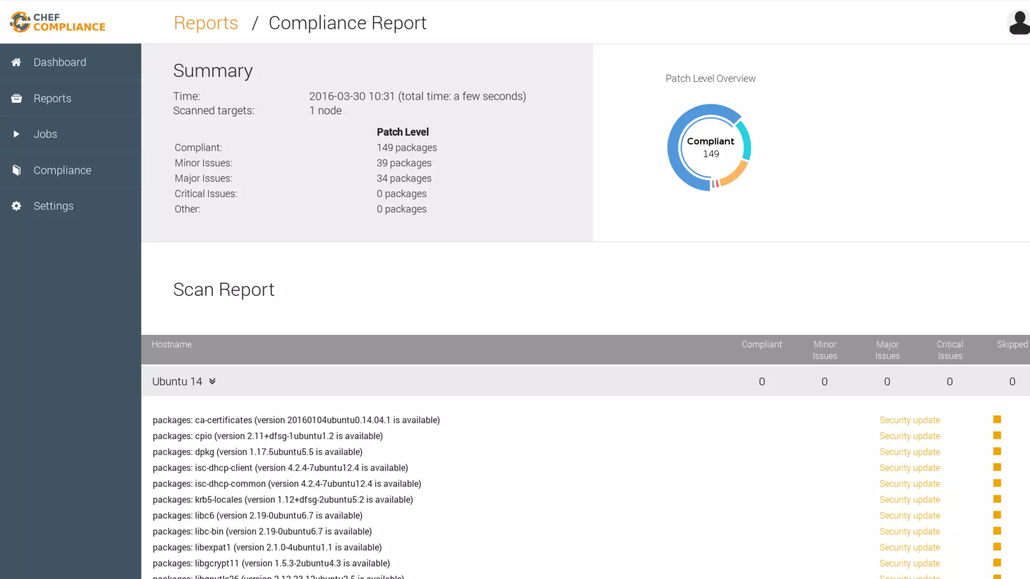
Task: Open Reports in the sidebar
Action: tap(52, 99)
